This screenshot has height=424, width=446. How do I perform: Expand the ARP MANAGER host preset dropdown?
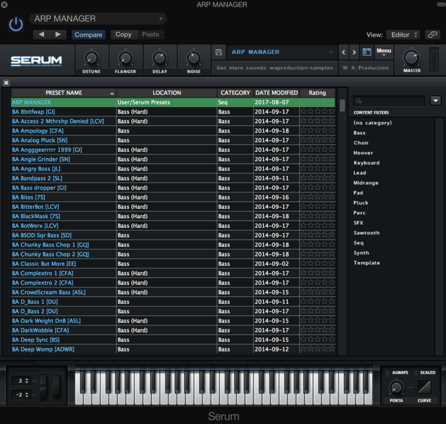(98, 19)
